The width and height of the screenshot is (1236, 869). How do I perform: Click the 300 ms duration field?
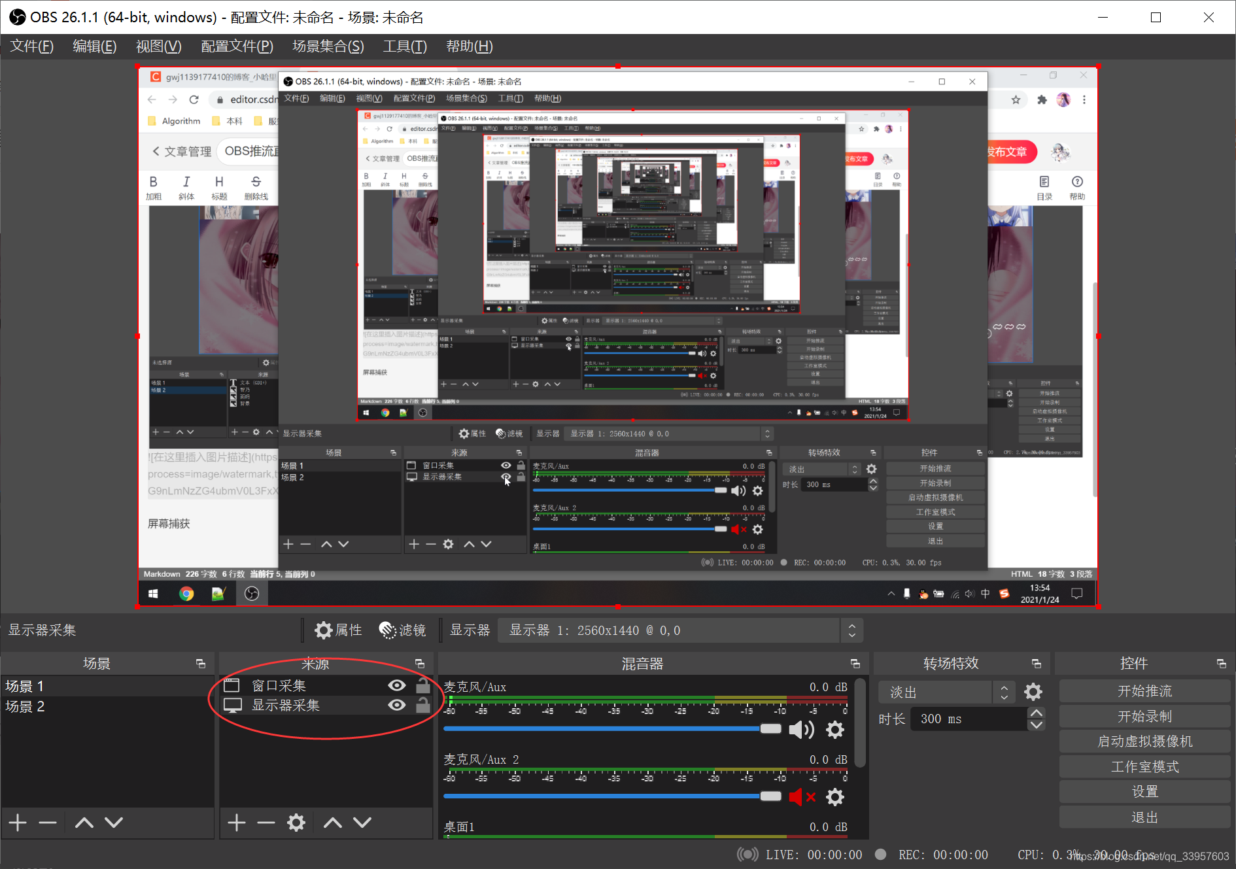(968, 719)
